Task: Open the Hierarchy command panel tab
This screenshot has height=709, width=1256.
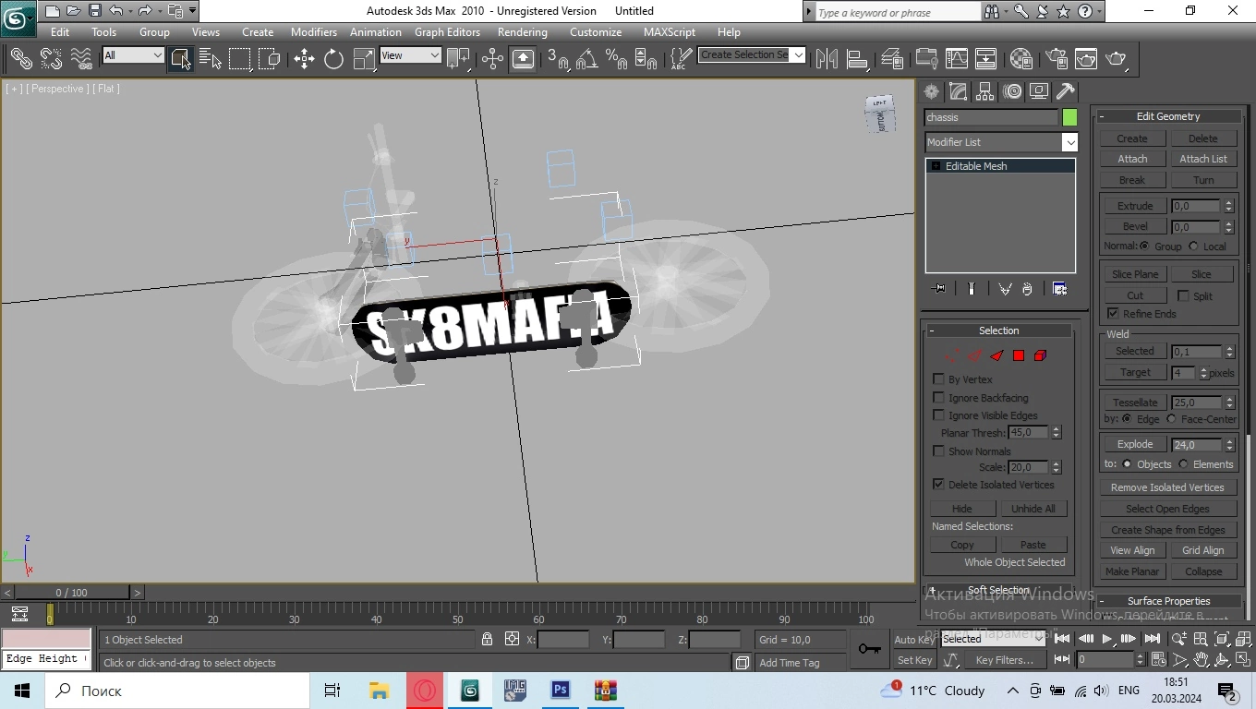Action: pos(985,91)
